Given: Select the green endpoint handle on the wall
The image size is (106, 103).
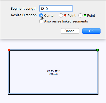Looking at the screenshot, I should point(98,50).
